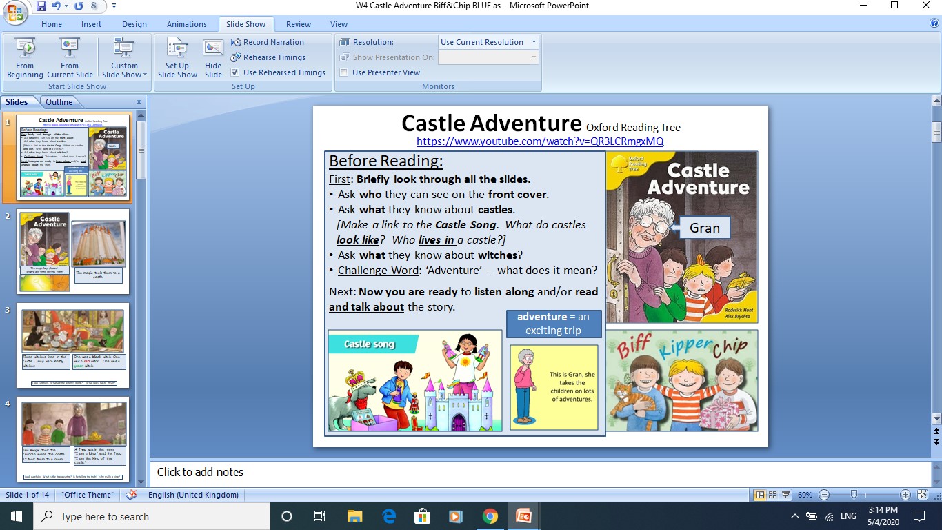The image size is (942, 530).
Task: Click the spell check status icon
Action: pos(131,495)
